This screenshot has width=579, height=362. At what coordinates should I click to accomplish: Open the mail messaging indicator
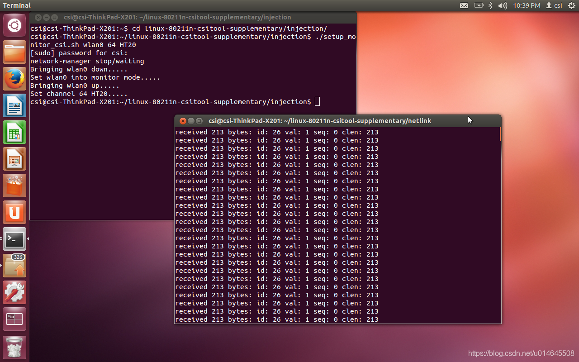tap(464, 5)
